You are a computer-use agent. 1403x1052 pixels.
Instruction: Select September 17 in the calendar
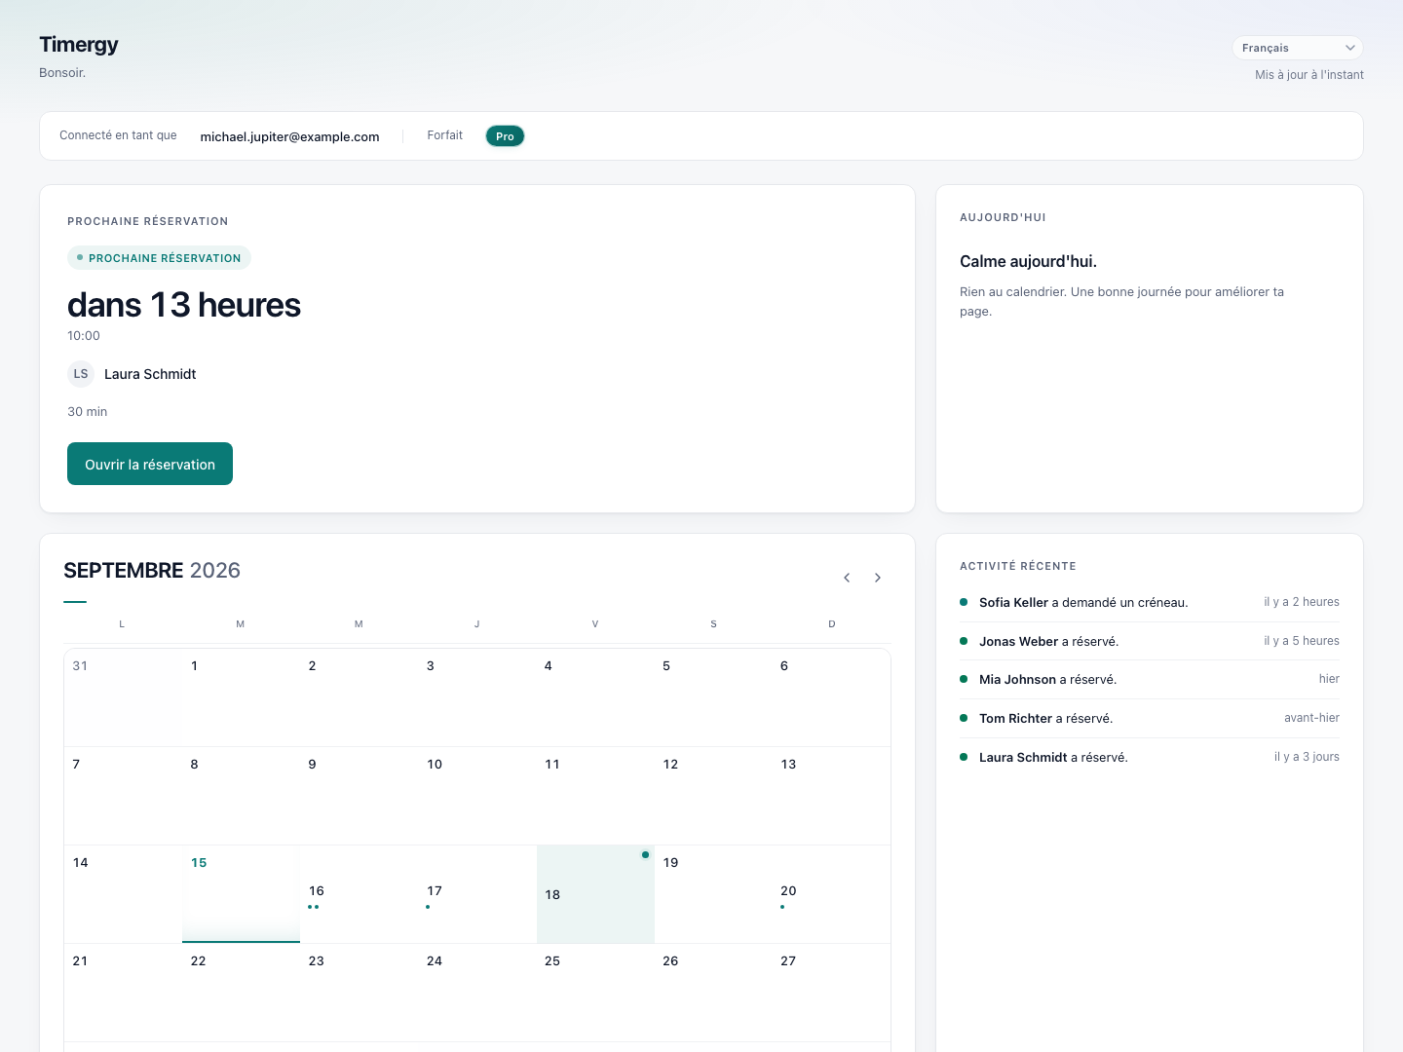click(x=477, y=894)
